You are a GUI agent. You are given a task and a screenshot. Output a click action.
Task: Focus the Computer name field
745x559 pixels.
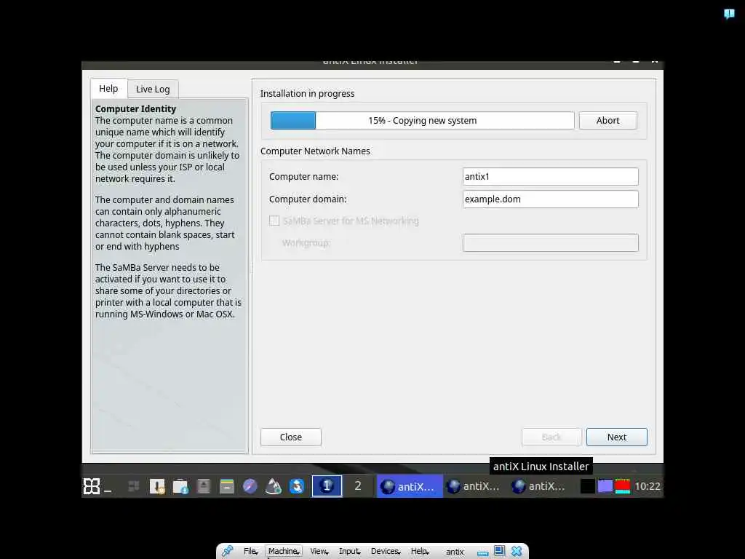(x=550, y=176)
